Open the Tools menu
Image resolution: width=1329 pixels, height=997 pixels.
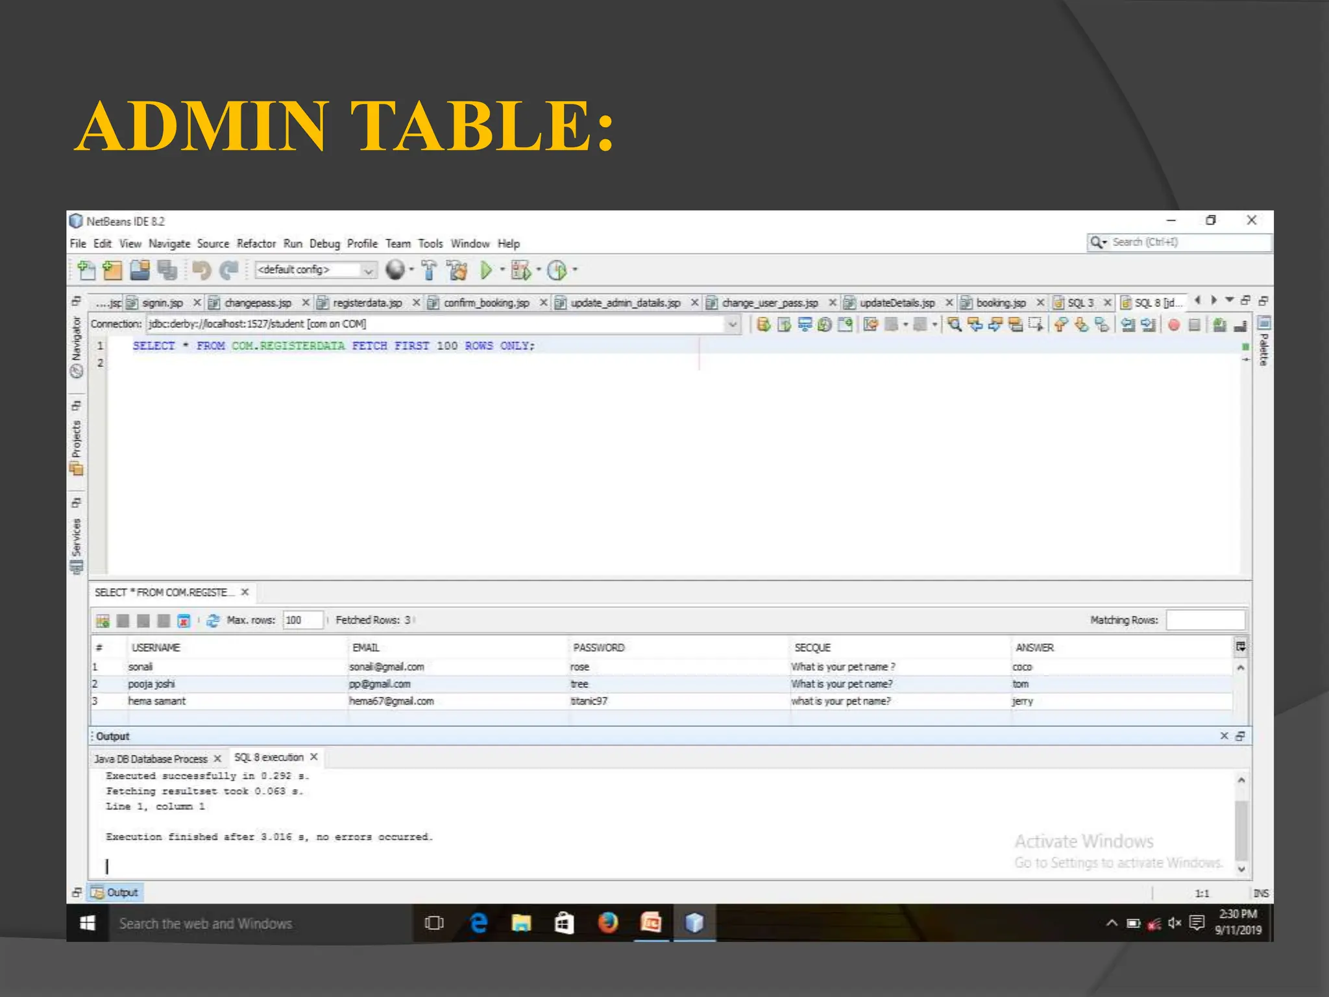430,244
